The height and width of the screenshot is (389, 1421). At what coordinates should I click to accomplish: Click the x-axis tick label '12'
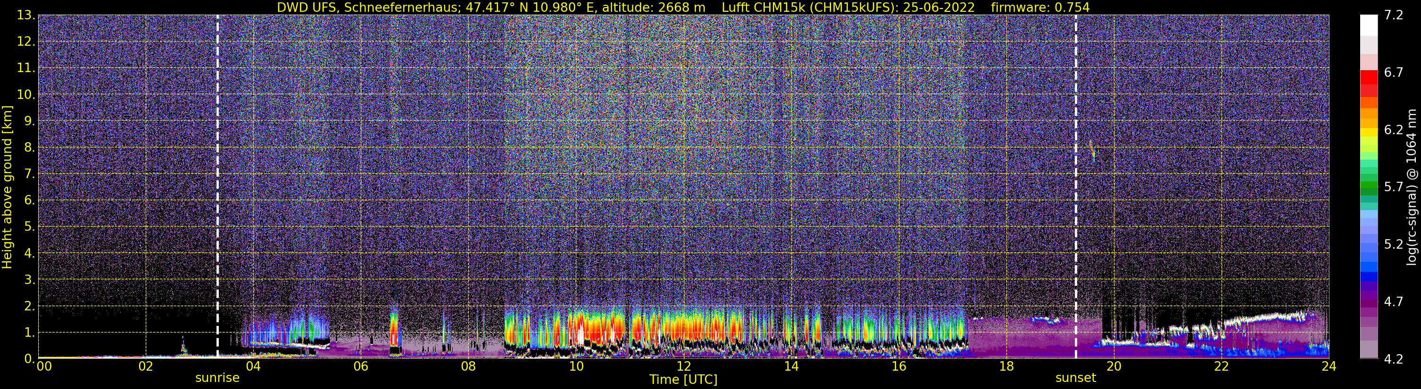[683, 366]
